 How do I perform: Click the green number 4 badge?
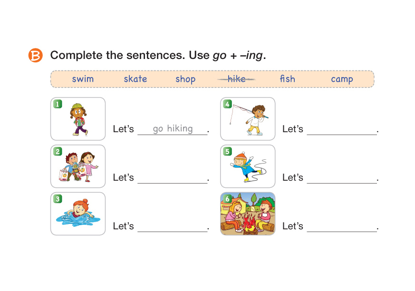(227, 104)
